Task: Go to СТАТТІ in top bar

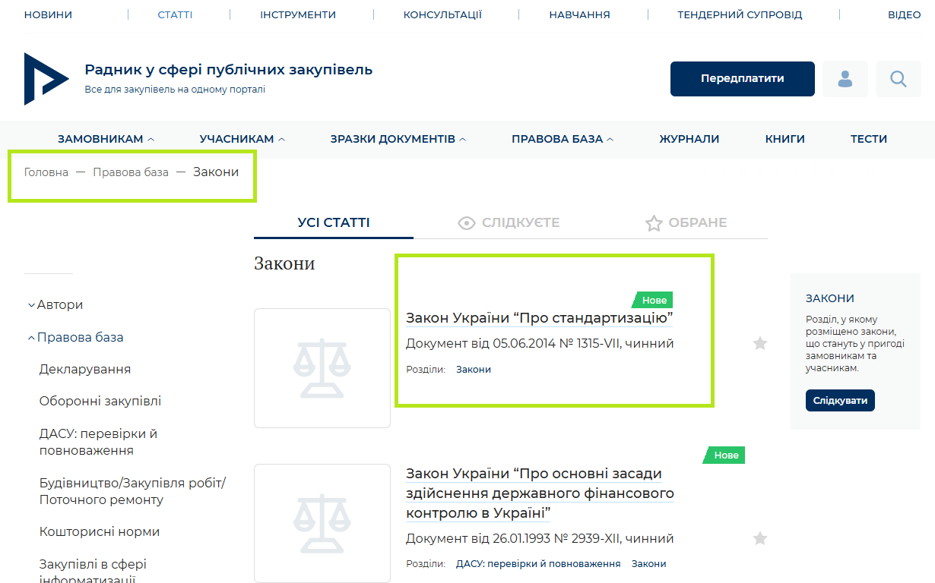Action: tap(175, 14)
